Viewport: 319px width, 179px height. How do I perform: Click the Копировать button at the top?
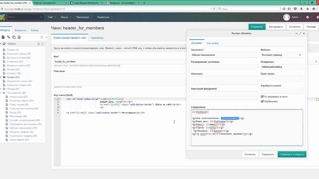(276, 27)
